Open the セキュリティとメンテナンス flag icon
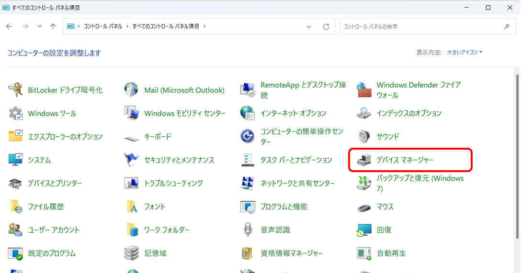 tap(131, 160)
